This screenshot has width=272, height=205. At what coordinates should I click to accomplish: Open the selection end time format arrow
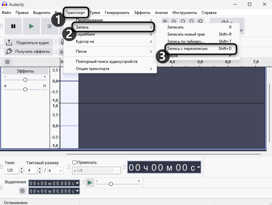click(x=77, y=191)
